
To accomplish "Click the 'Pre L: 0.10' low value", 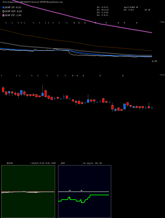I will tap(103, 13).
